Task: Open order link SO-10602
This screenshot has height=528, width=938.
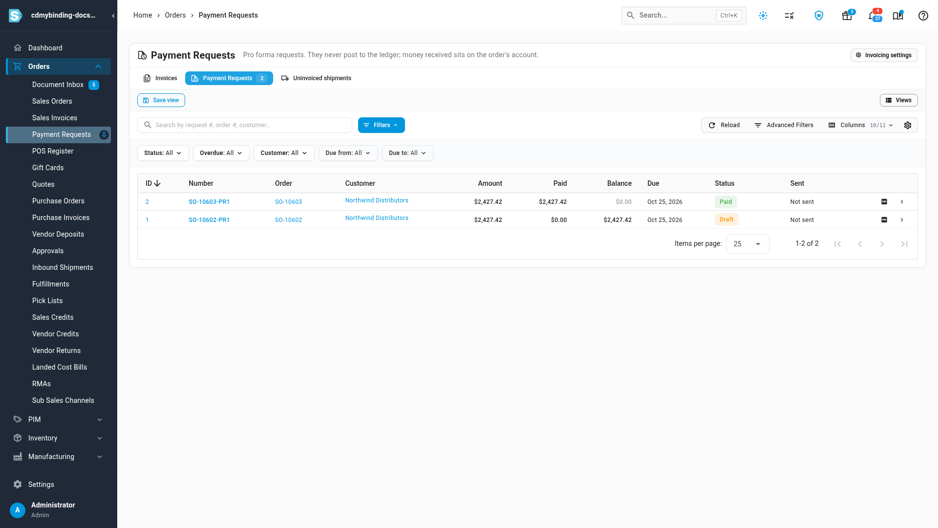Action: [x=288, y=220]
